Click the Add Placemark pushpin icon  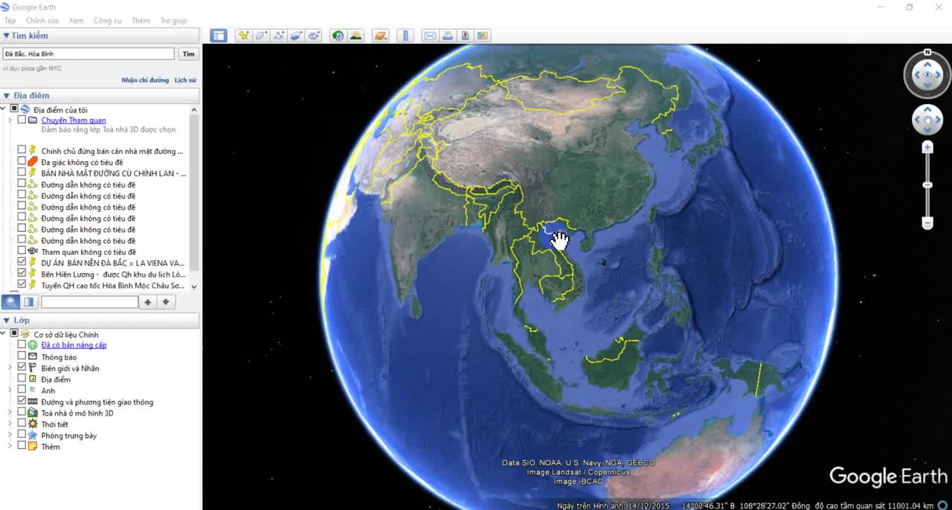pyautogui.click(x=243, y=36)
